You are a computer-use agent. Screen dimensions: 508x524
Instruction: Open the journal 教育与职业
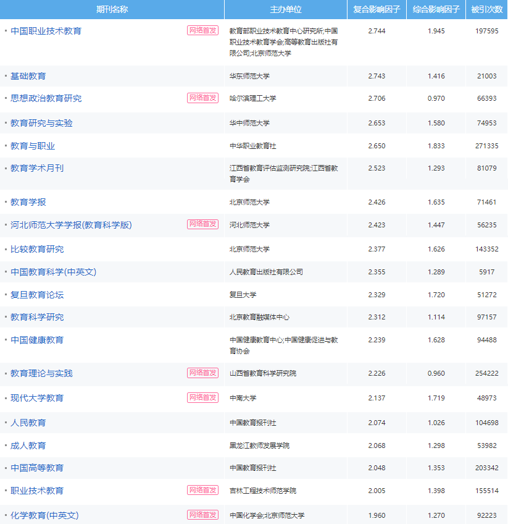click(x=33, y=146)
